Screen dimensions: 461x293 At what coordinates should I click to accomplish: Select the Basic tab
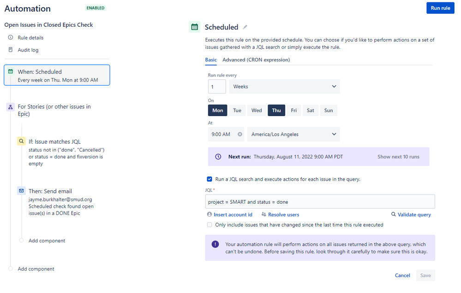click(211, 60)
